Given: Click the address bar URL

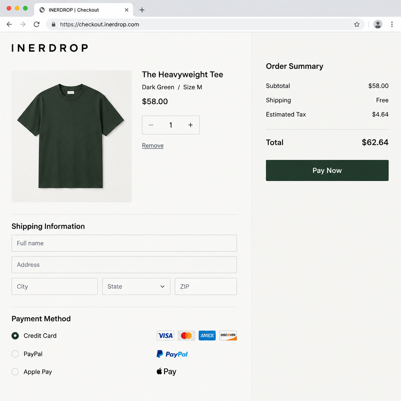Looking at the screenshot, I should 99,24.
